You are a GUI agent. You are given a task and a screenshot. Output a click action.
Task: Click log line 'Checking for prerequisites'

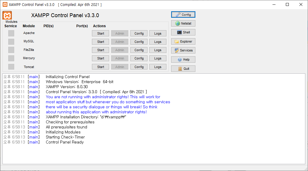click(70, 122)
